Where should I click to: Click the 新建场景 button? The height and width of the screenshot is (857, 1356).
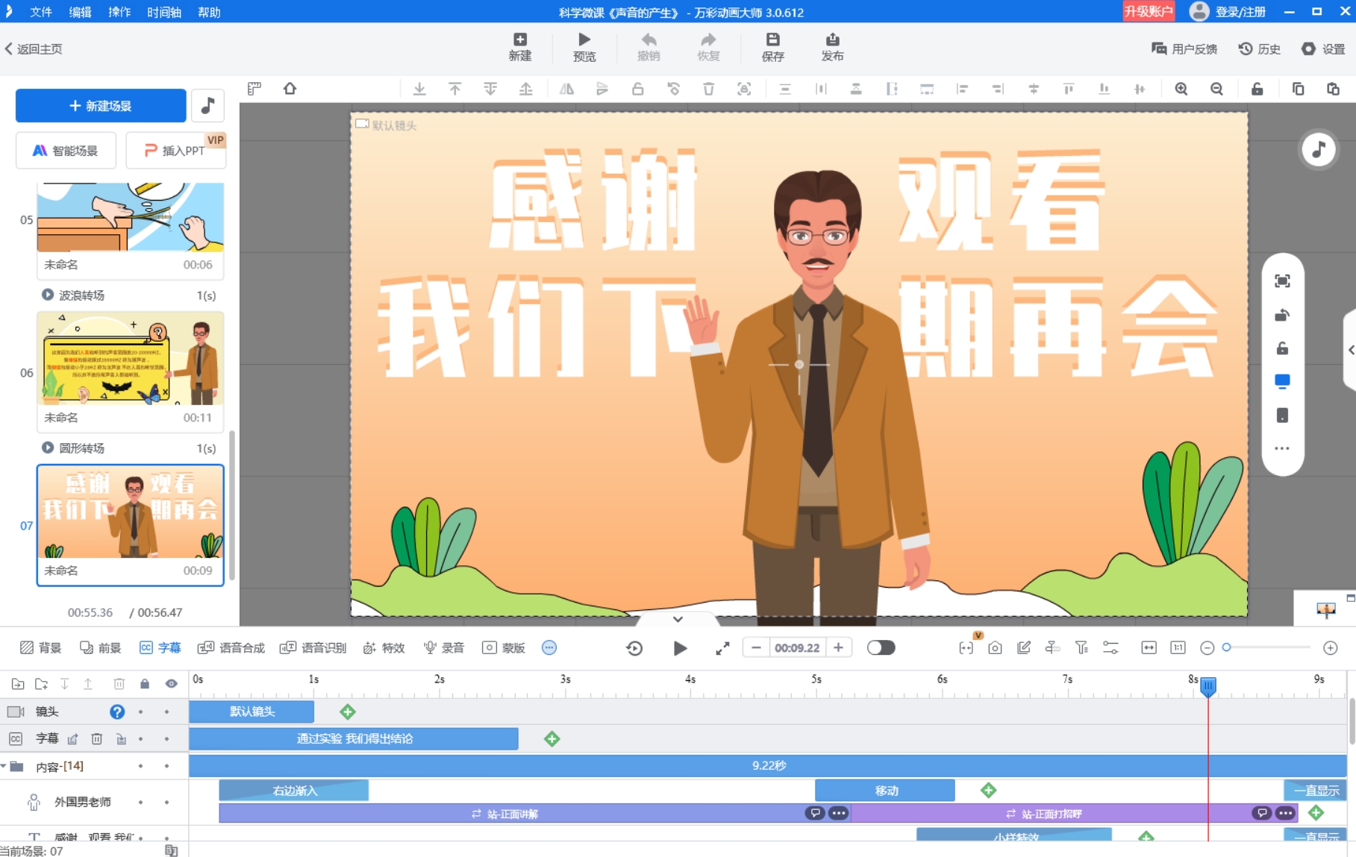[101, 105]
